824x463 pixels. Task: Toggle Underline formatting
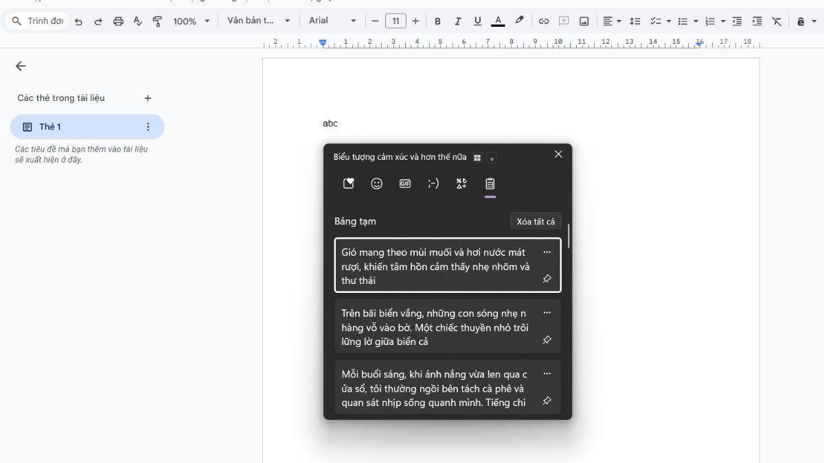(x=478, y=21)
